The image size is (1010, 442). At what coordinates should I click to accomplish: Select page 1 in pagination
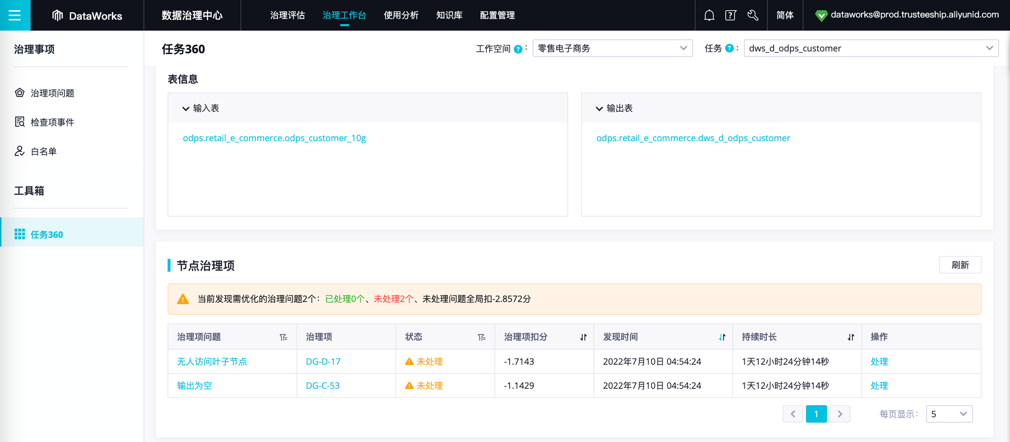(816, 414)
